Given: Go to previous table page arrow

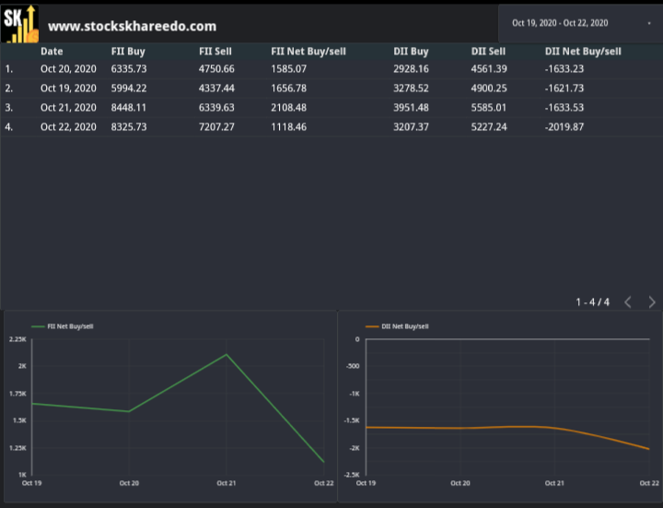Looking at the screenshot, I should tap(628, 301).
